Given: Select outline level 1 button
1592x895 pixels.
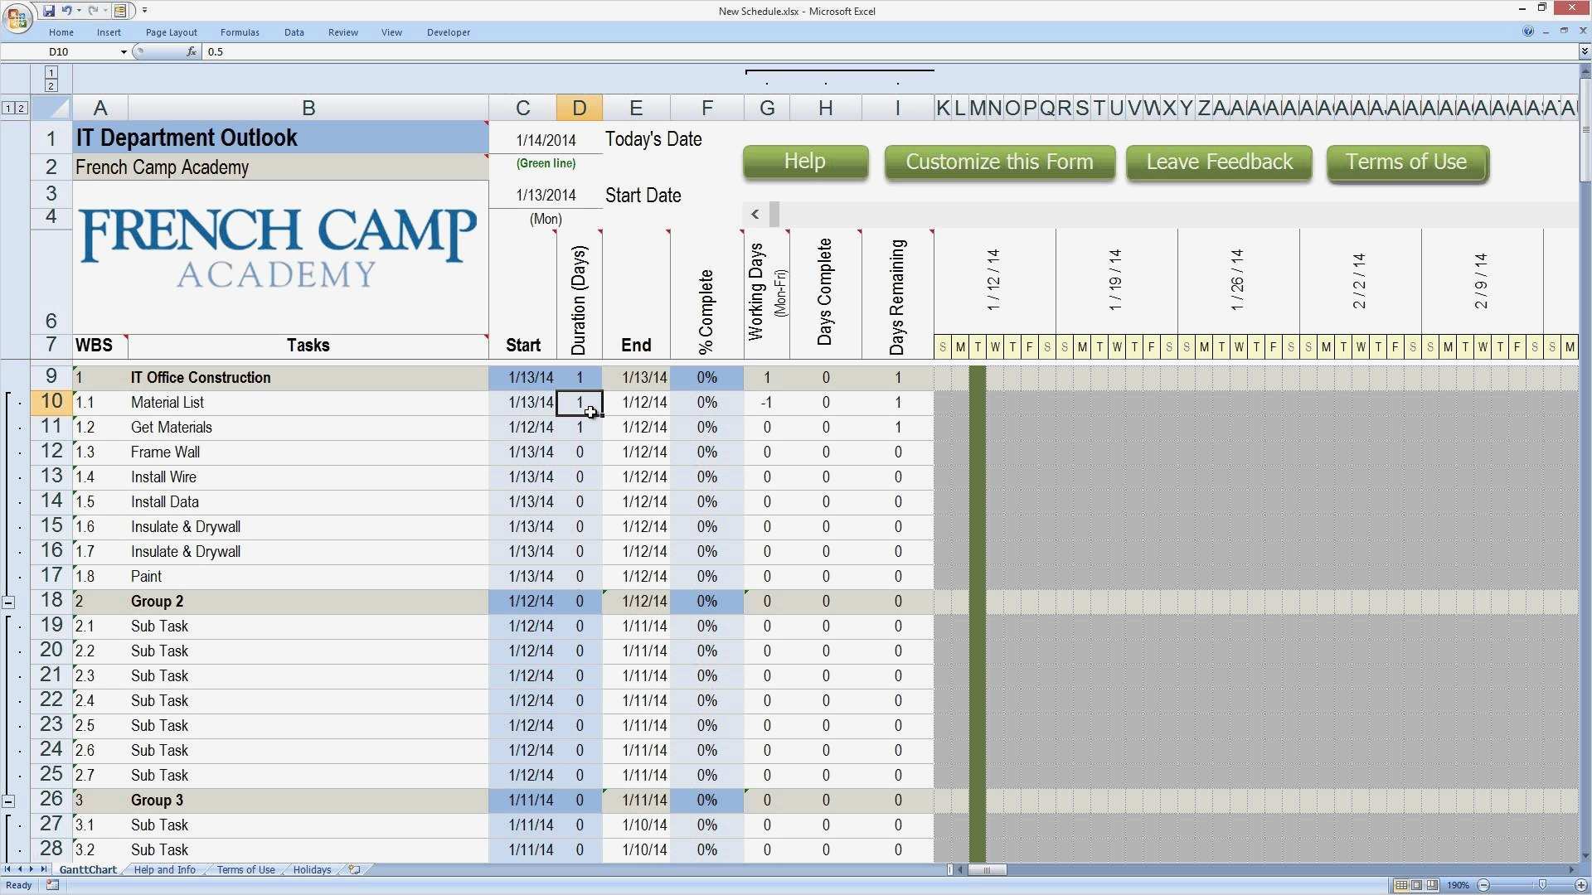Looking at the screenshot, I should (x=7, y=108).
